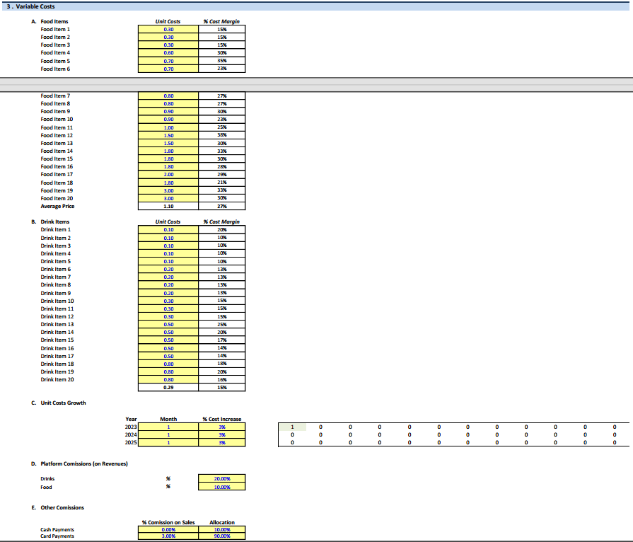Click the Food Item 12 label
The image size is (633, 542).
point(57,135)
